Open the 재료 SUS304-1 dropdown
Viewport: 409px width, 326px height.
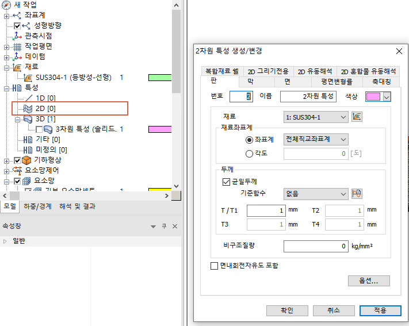pyautogui.click(x=316, y=117)
